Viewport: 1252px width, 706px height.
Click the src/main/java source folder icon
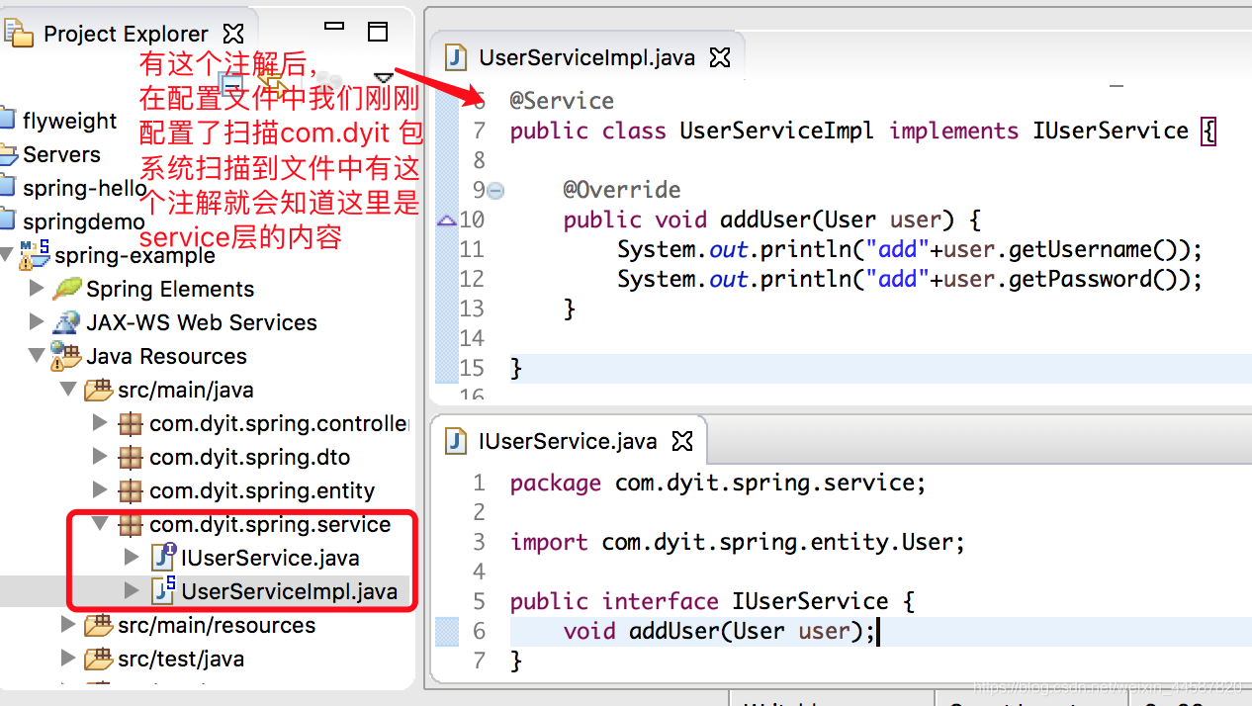click(x=98, y=390)
